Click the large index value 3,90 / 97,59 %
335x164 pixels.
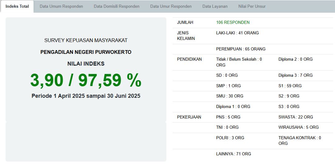coord(86,80)
